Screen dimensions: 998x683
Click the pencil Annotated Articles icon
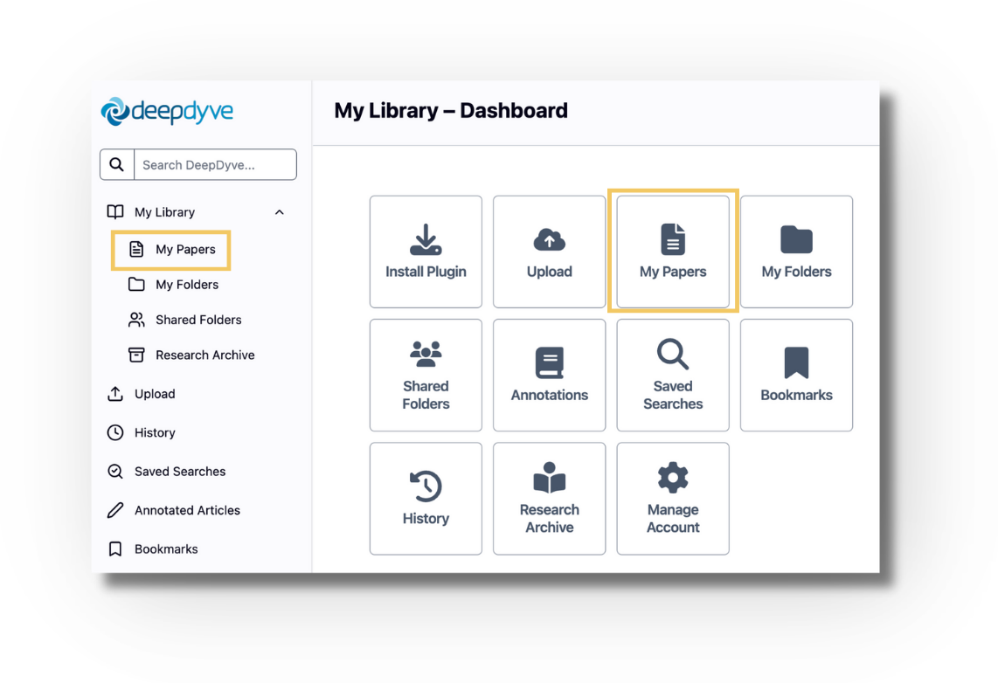coord(115,510)
